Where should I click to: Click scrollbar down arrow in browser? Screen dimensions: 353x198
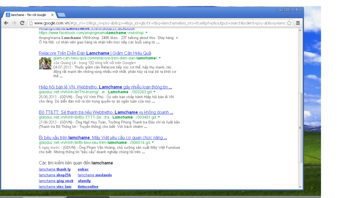coord(300,187)
